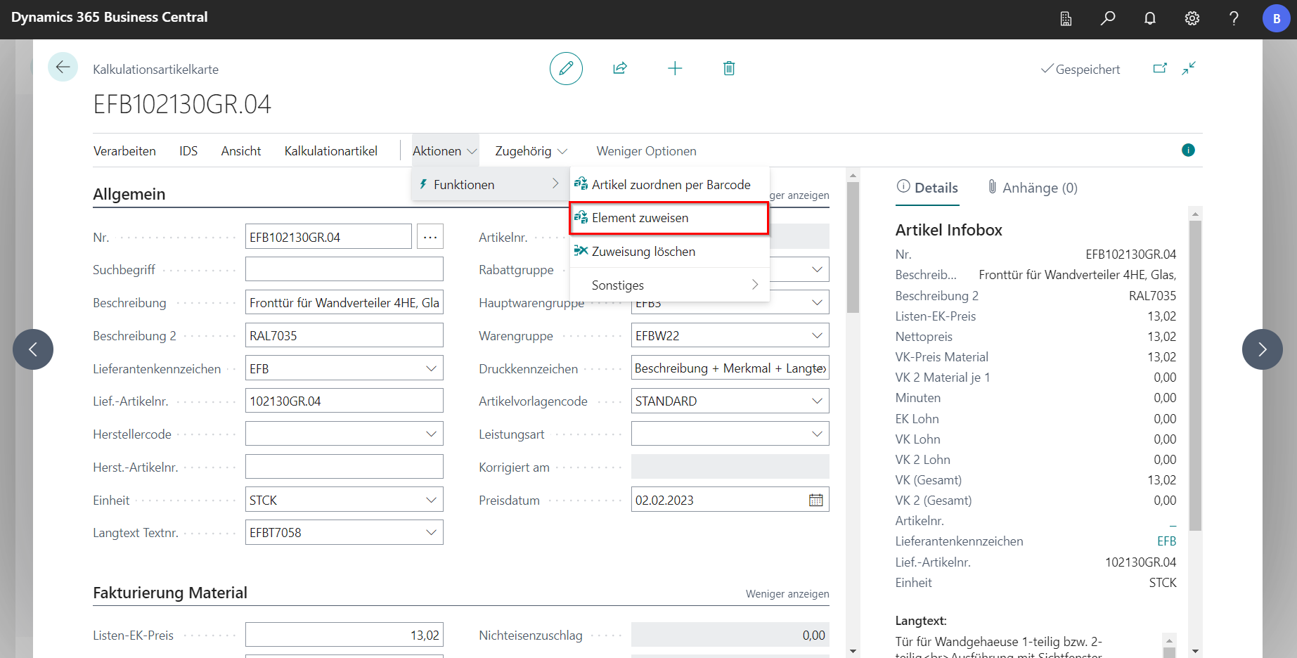Click Weniger anzeigen in Fakturierung Material
This screenshot has width=1297, height=658.
[787, 594]
